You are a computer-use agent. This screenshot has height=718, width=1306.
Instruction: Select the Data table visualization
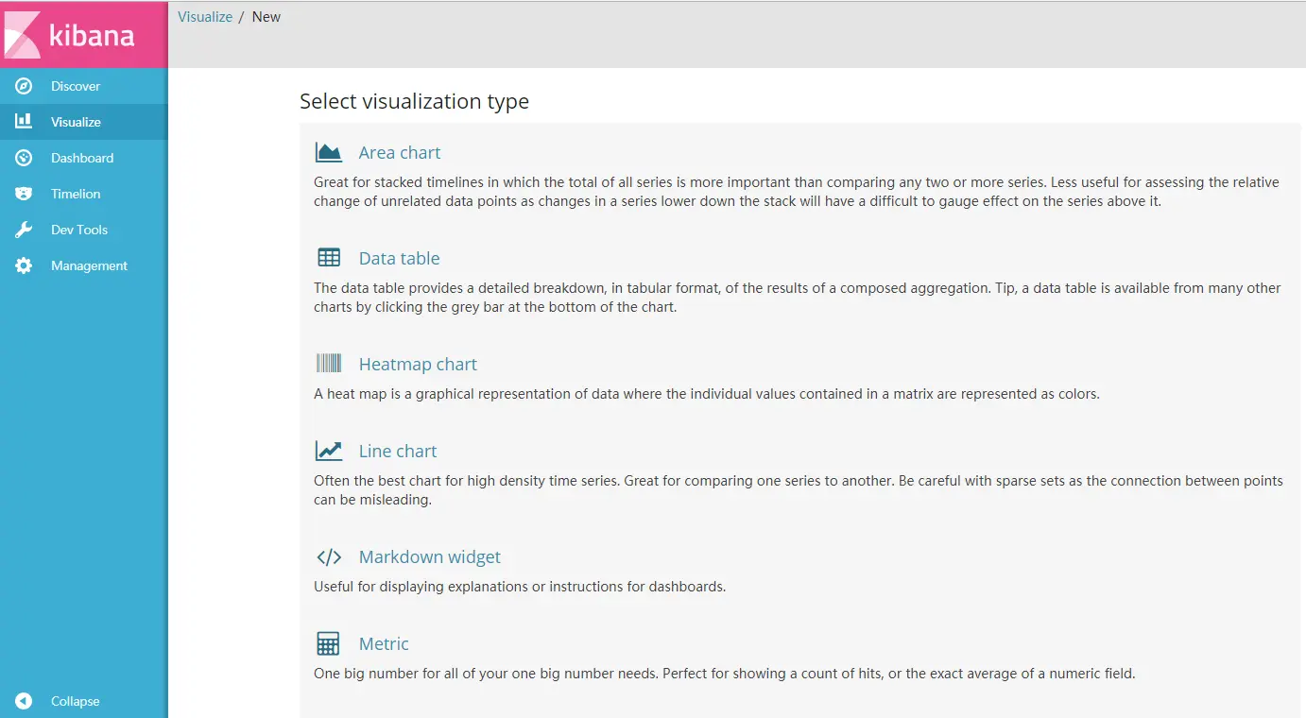coord(399,258)
